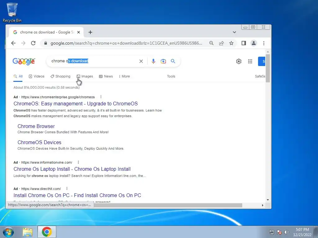
Task: Click the https://www.directhit.com/ ad URL
Action: pyautogui.click(x=41, y=189)
